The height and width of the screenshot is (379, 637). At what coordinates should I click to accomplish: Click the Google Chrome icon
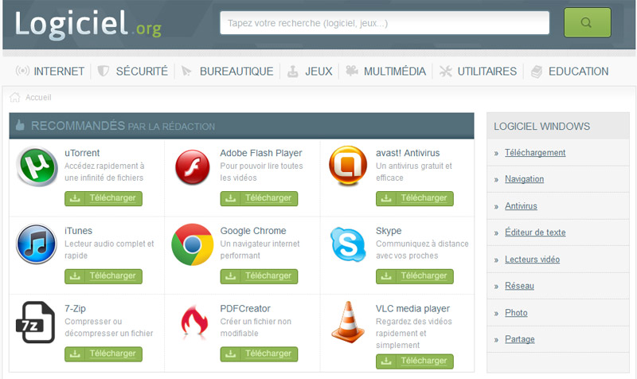point(192,244)
